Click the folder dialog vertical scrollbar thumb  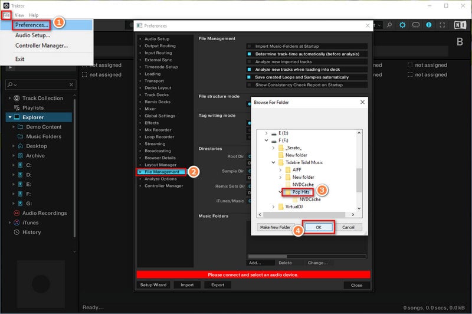pyautogui.click(x=359, y=180)
